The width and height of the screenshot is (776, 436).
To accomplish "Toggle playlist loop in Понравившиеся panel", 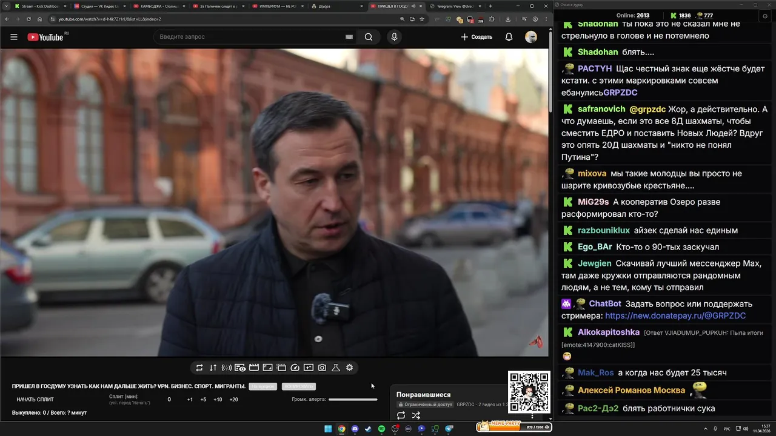I will tap(401, 415).
